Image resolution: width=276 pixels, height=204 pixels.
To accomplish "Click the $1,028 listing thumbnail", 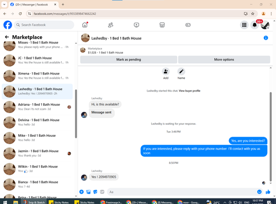I will (x=83, y=50).
